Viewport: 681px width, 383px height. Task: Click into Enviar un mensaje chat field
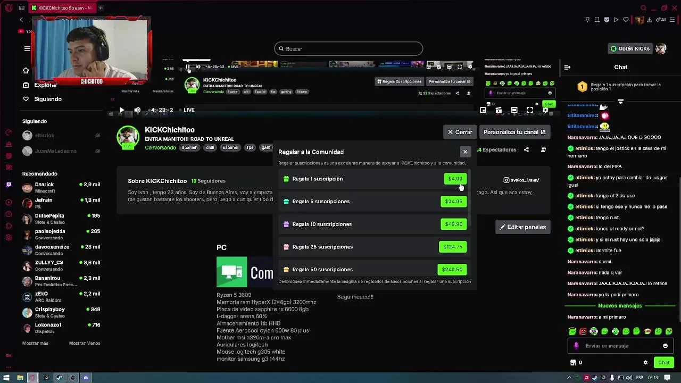pyautogui.click(x=620, y=346)
